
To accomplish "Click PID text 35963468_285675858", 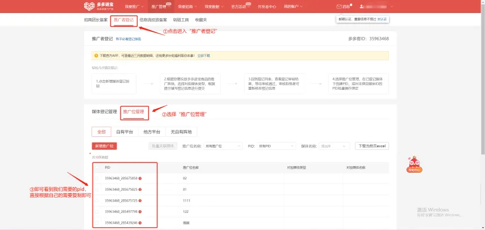I will [x=121, y=178].
